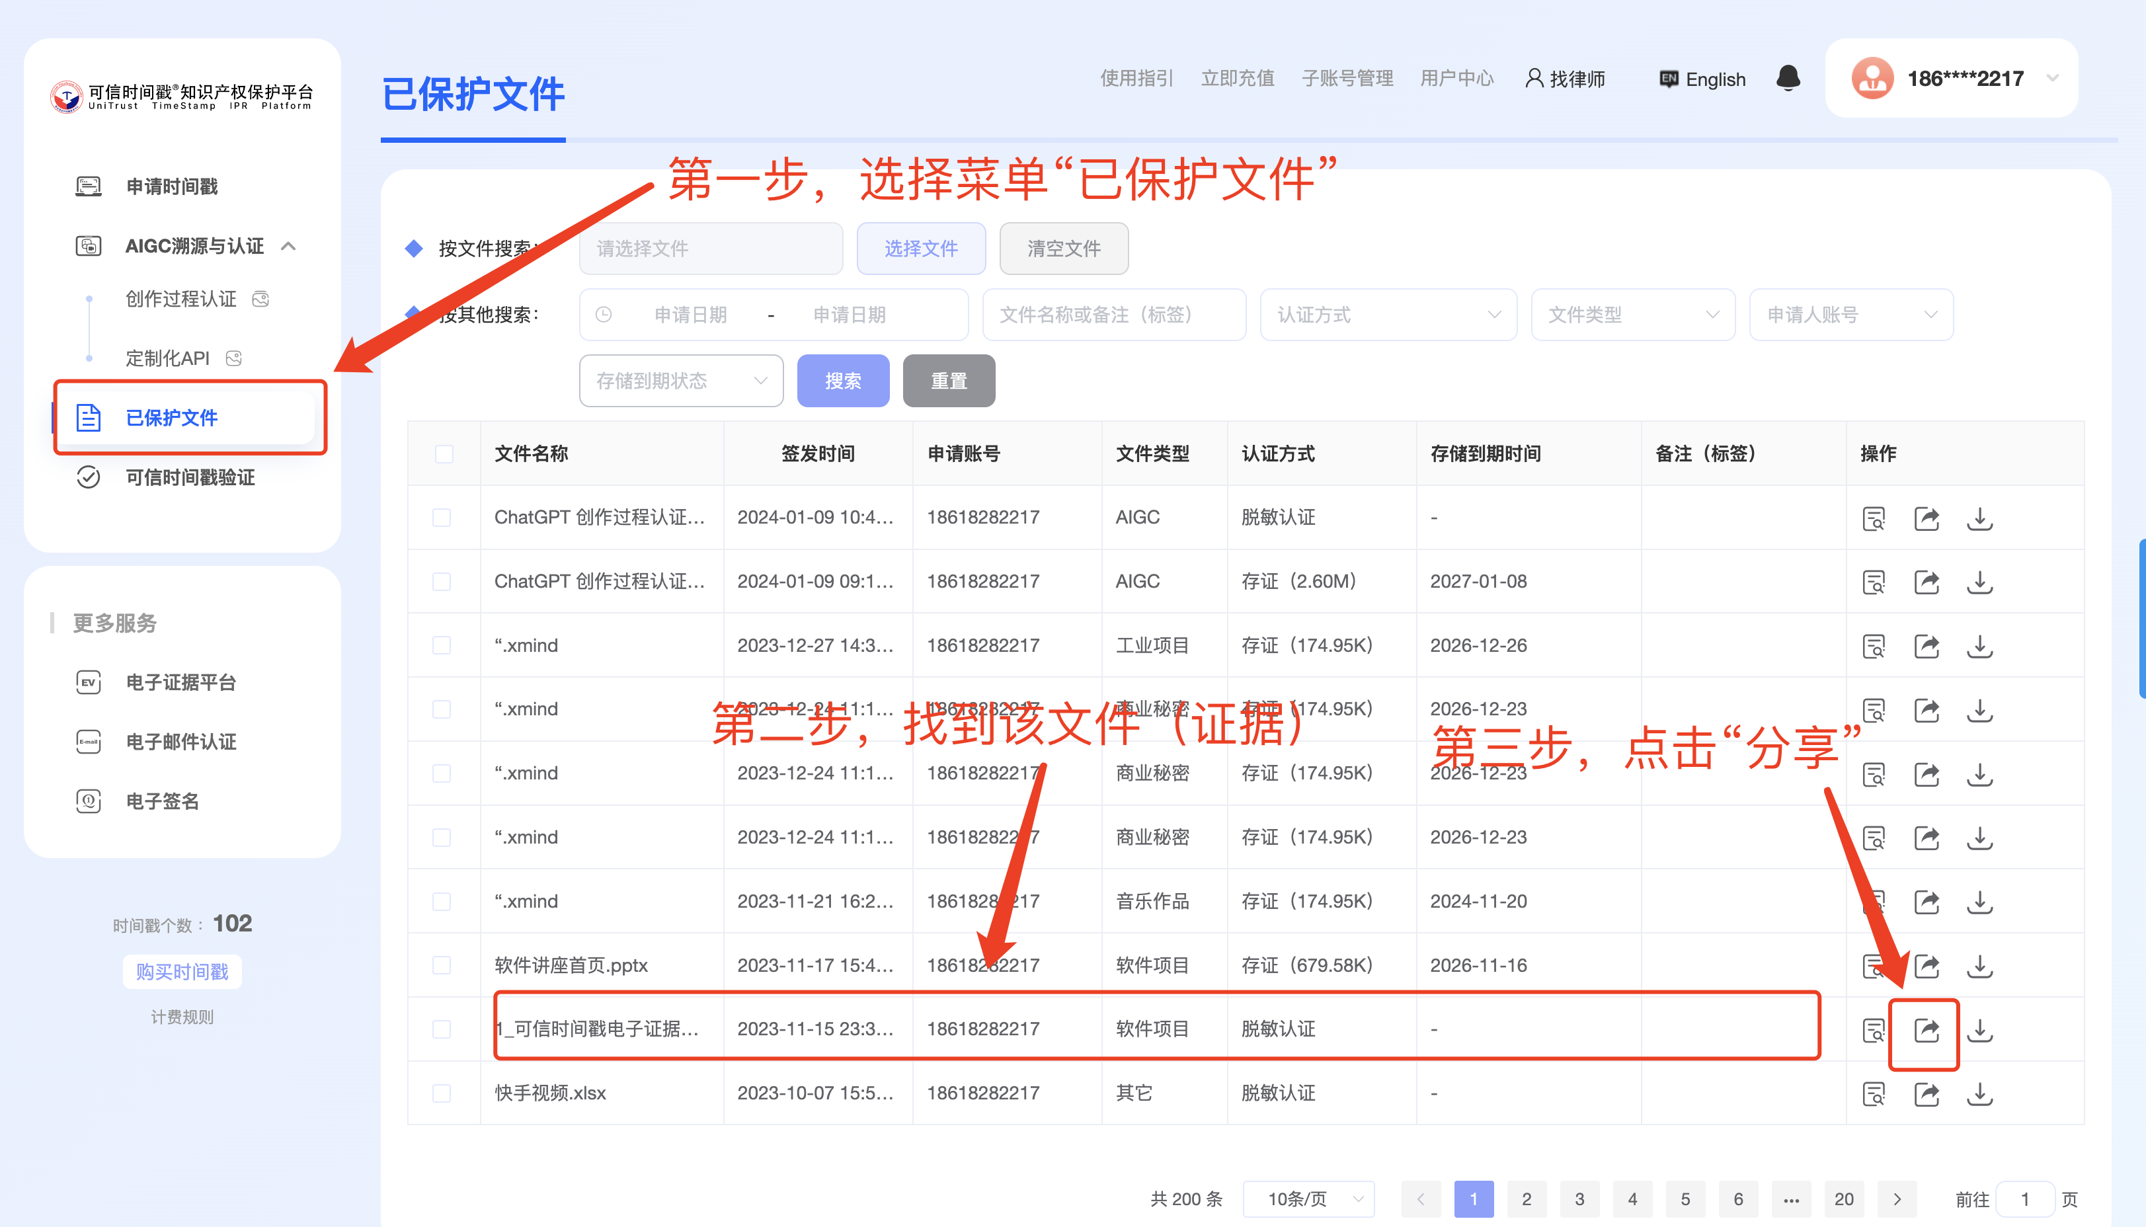This screenshot has width=2146, height=1227.
Task: Open 电子证据平台 service
Action: (x=181, y=682)
